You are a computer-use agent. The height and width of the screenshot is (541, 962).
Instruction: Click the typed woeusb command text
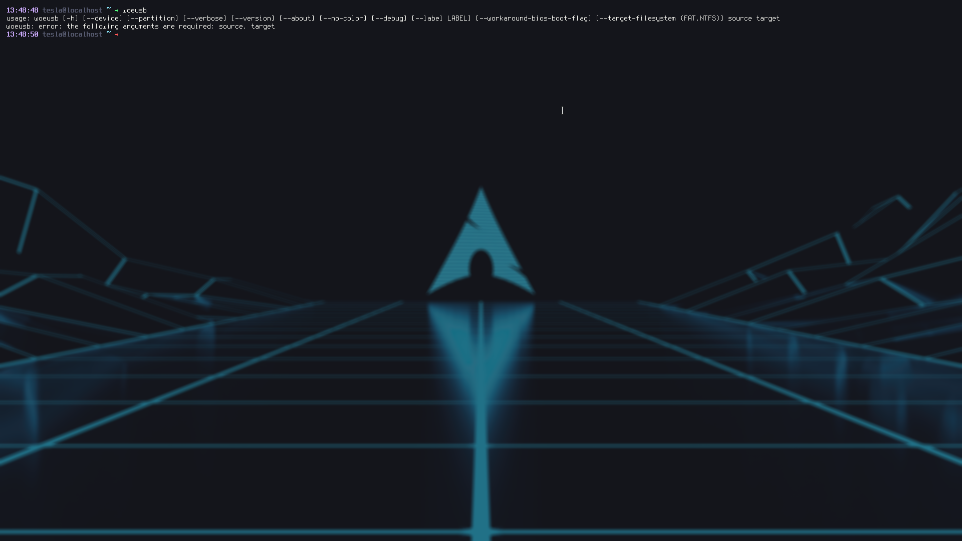tap(134, 11)
